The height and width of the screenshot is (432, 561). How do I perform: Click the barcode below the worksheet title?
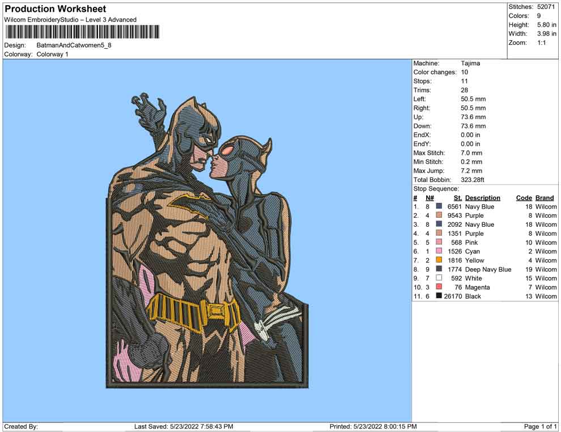[82, 32]
